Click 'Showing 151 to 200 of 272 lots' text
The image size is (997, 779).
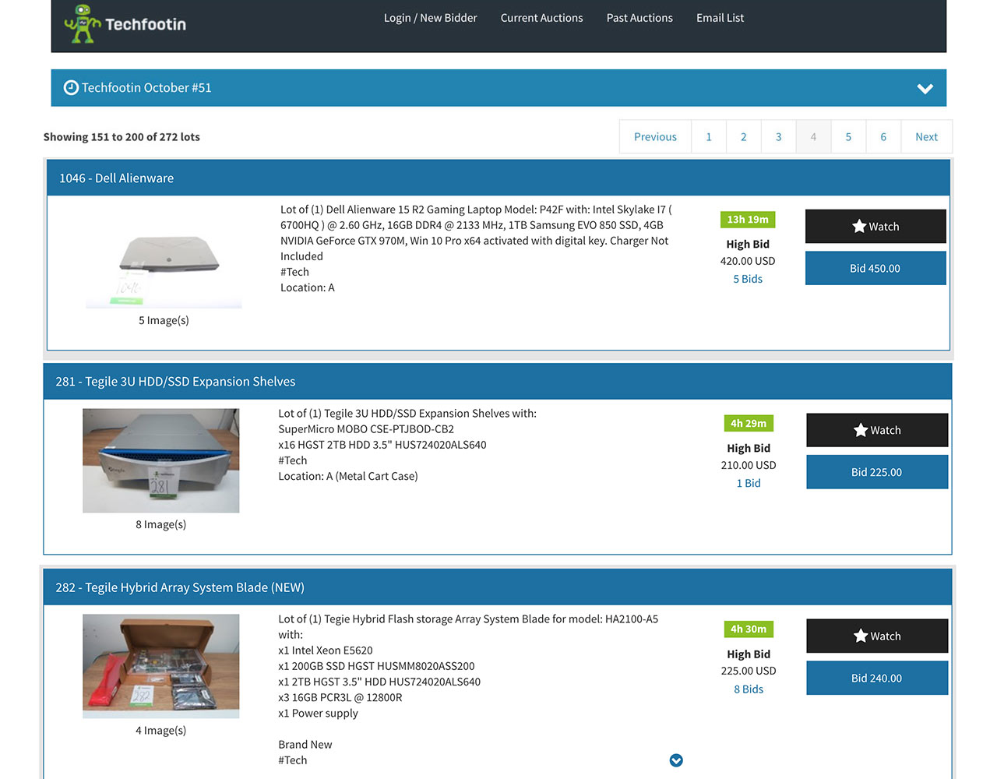(x=122, y=137)
